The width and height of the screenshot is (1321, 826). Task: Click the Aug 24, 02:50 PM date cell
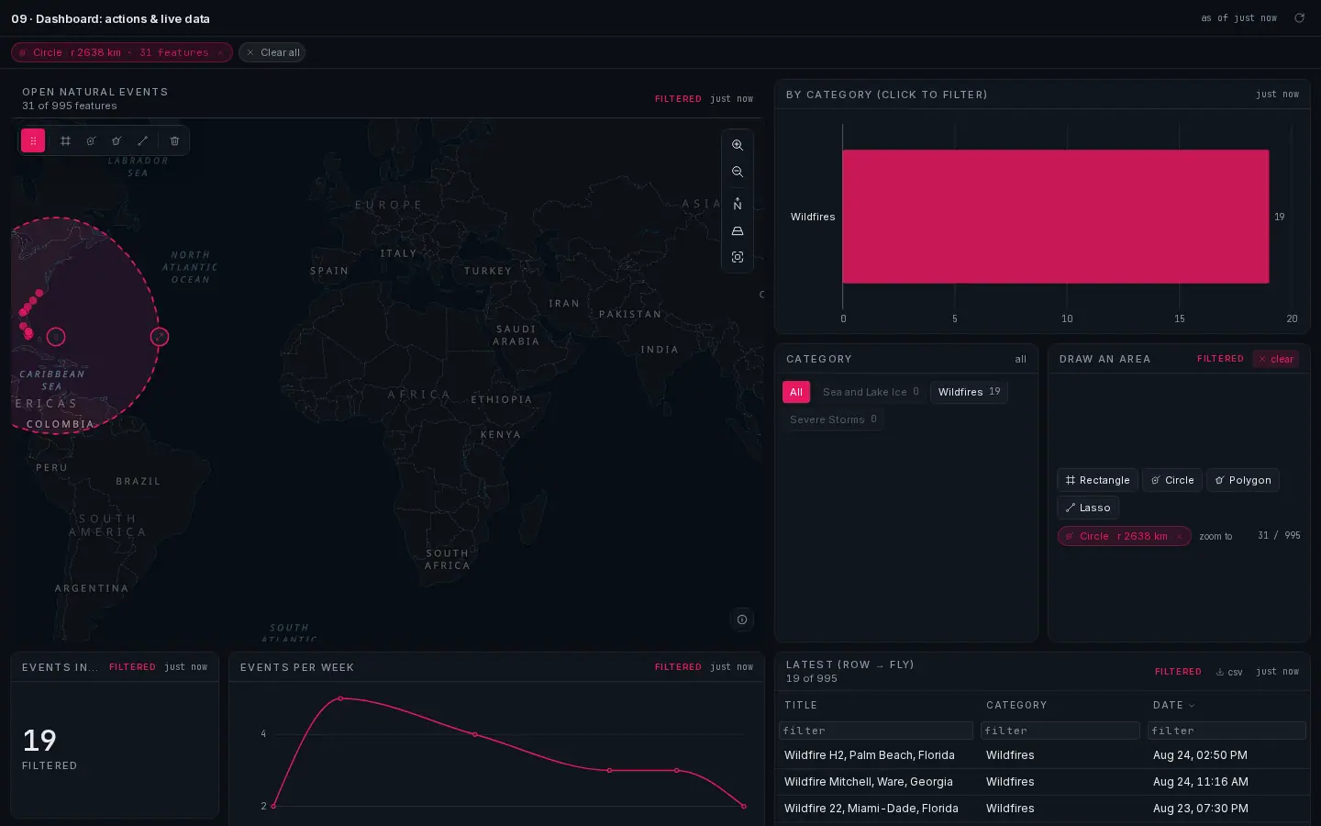tap(1200, 755)
